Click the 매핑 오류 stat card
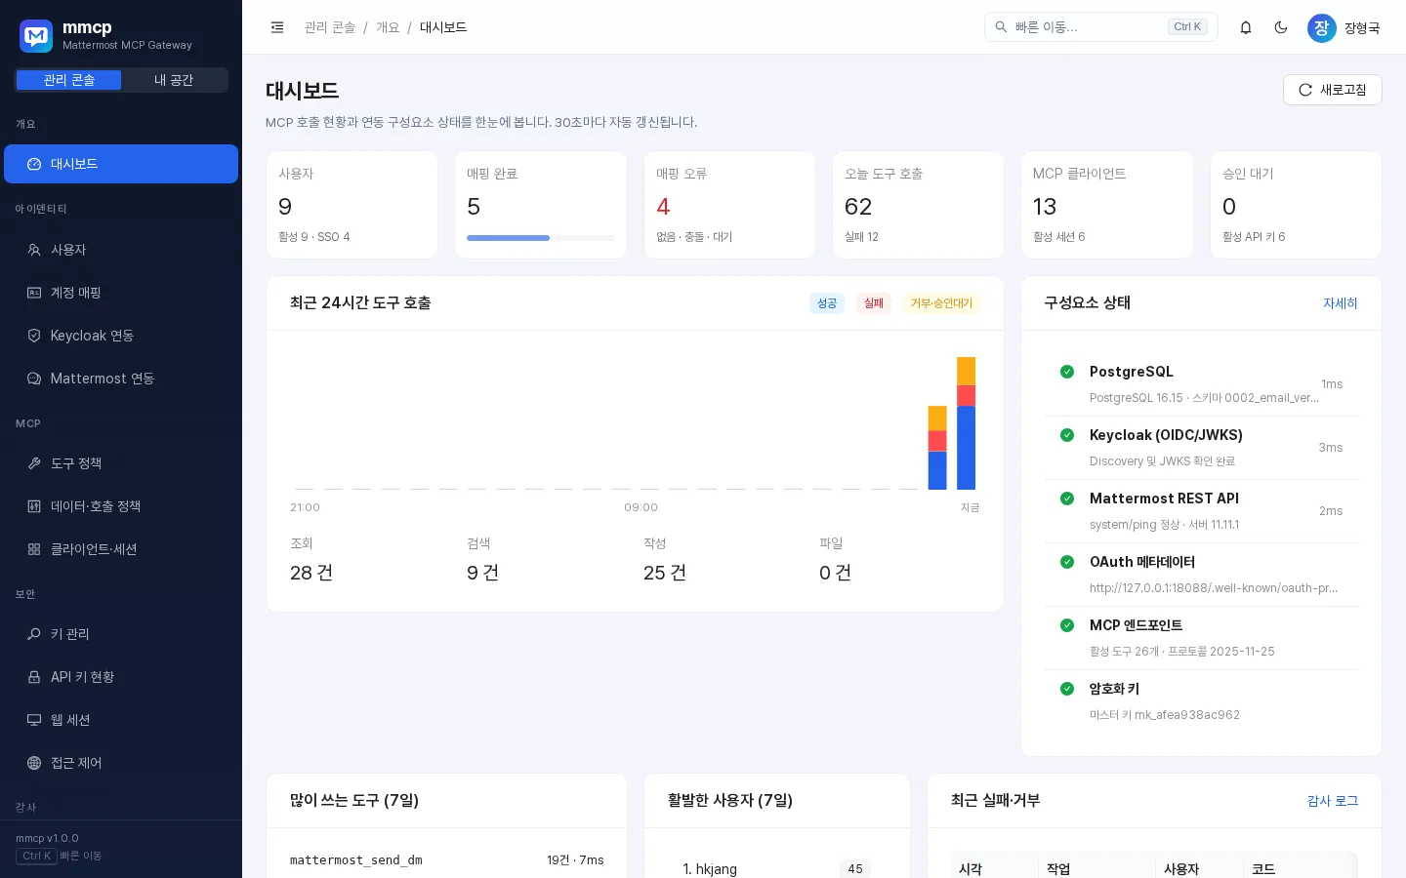1406x878 pixels. (x=729, y=205)
